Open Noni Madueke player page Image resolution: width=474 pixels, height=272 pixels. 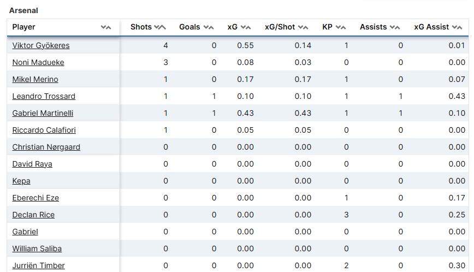[38, 62]
